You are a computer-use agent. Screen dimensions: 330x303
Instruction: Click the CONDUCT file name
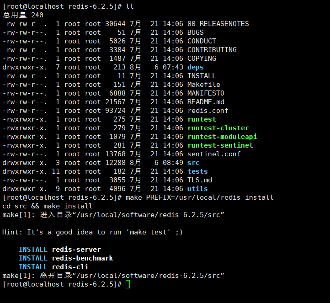point(202,41)
